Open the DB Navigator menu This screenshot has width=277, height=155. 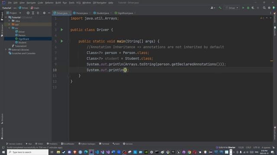tap(100, 3)
